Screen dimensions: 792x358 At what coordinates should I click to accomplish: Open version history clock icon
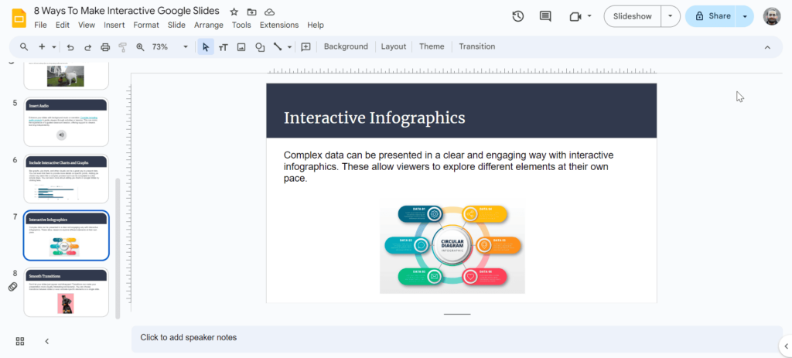coord(518,16)
